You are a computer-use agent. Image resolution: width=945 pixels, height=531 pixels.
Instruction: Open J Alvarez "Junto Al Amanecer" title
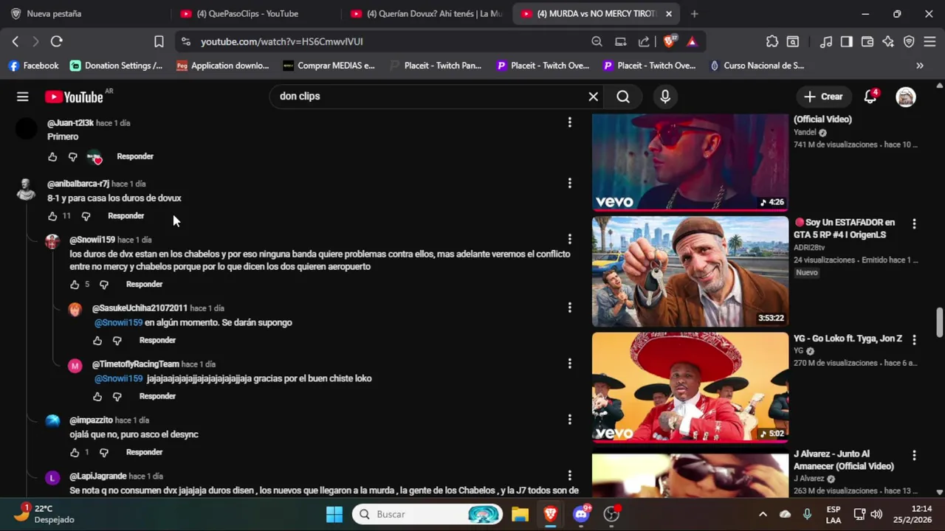844,460
